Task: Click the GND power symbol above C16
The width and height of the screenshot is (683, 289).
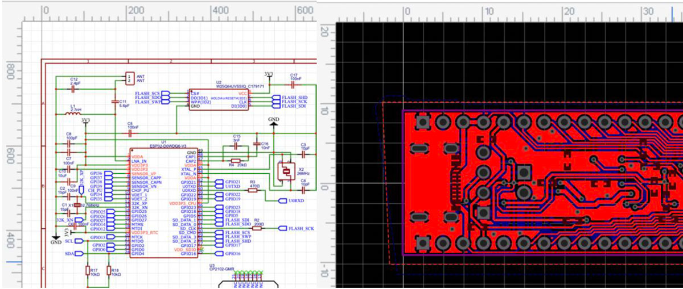Action: coord(274,123)
